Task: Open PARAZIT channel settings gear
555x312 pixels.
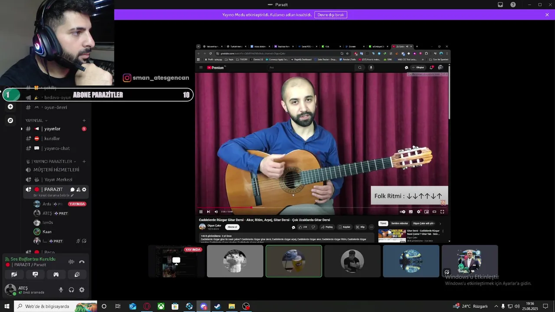Action: tap(84, 189)
